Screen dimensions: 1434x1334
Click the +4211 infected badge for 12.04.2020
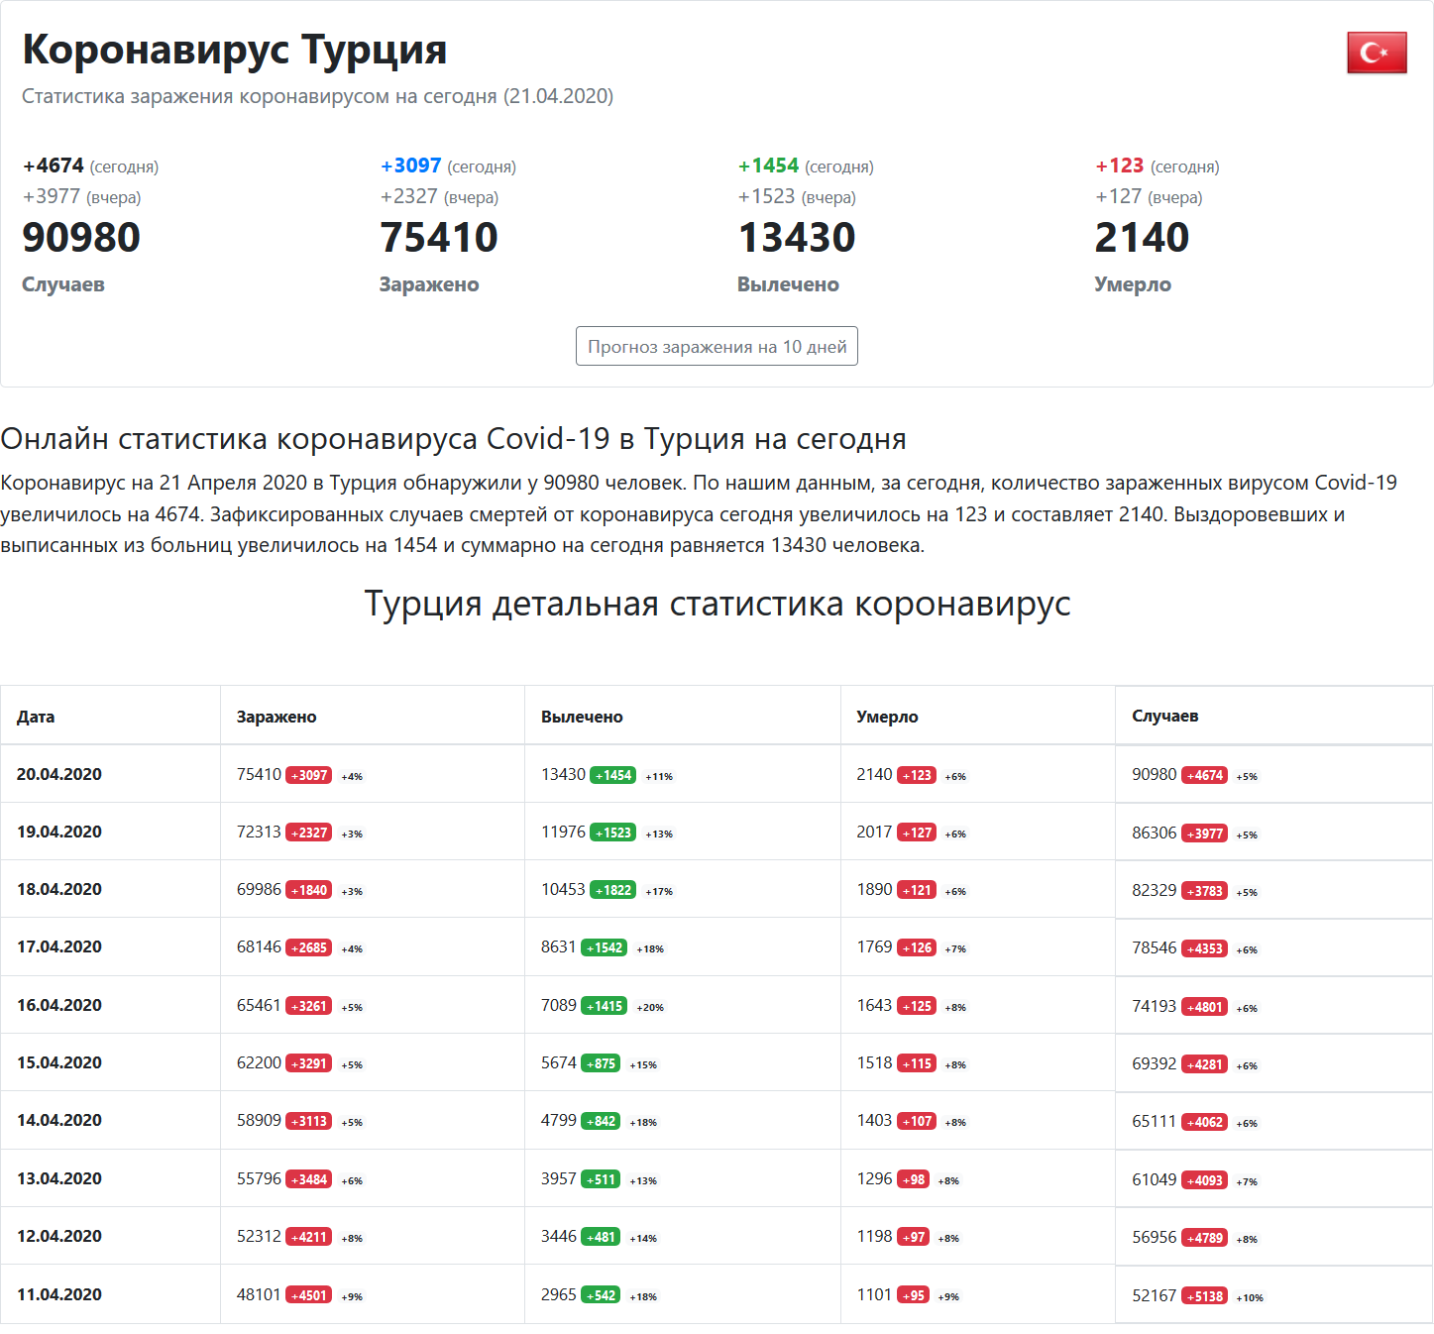309,1237
